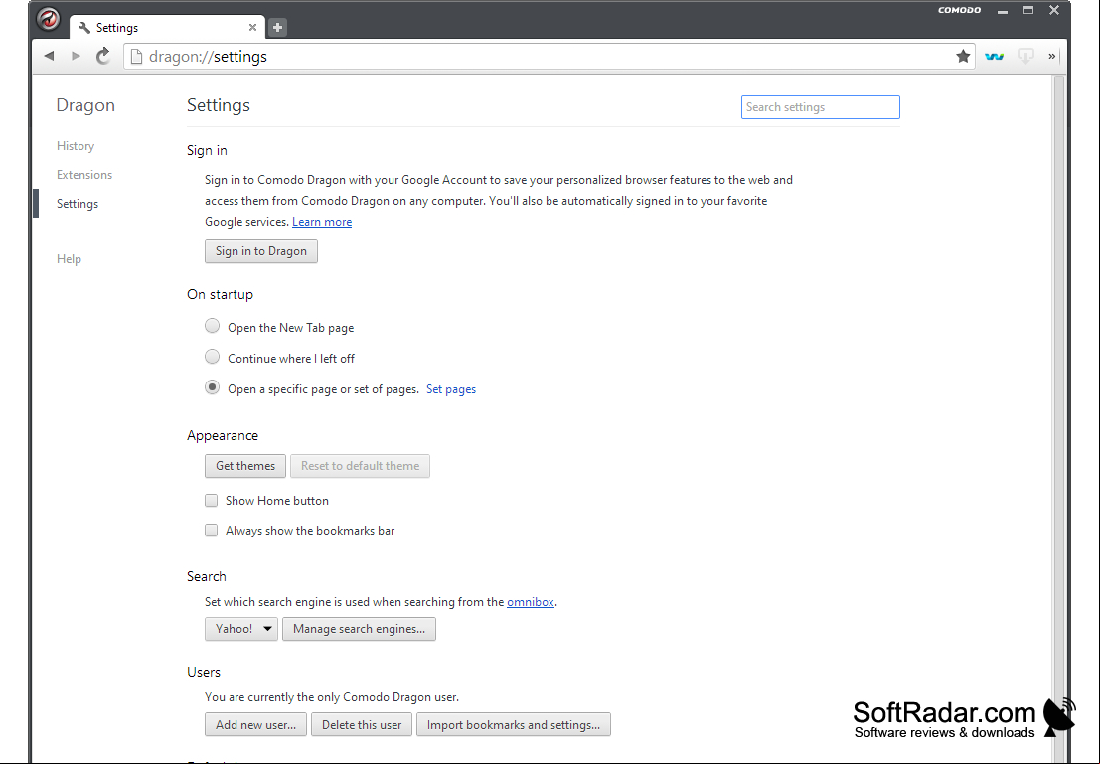This screenshot has height=764, width=1100.
Task: Click Delete this user button
Action: pos(362,724)
